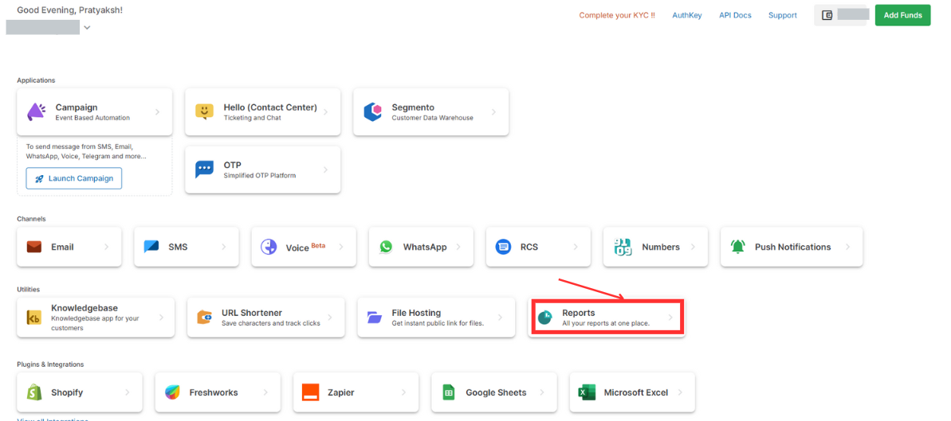The image size is (951, 421).
Task: Click the WhatsApp logo icon
Action: pos(387,248)
